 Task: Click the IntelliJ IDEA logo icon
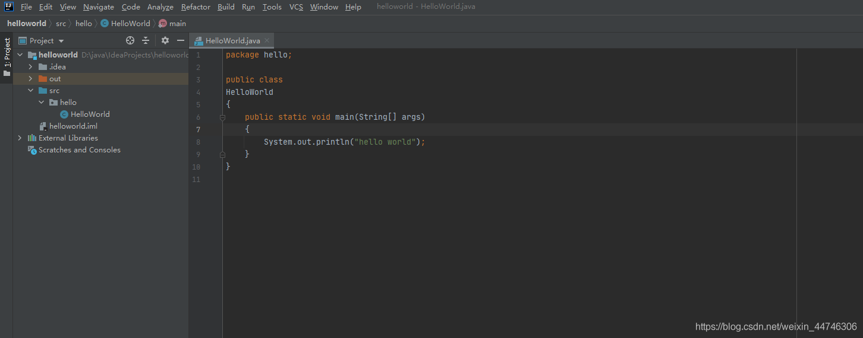(x=9, y=7)
